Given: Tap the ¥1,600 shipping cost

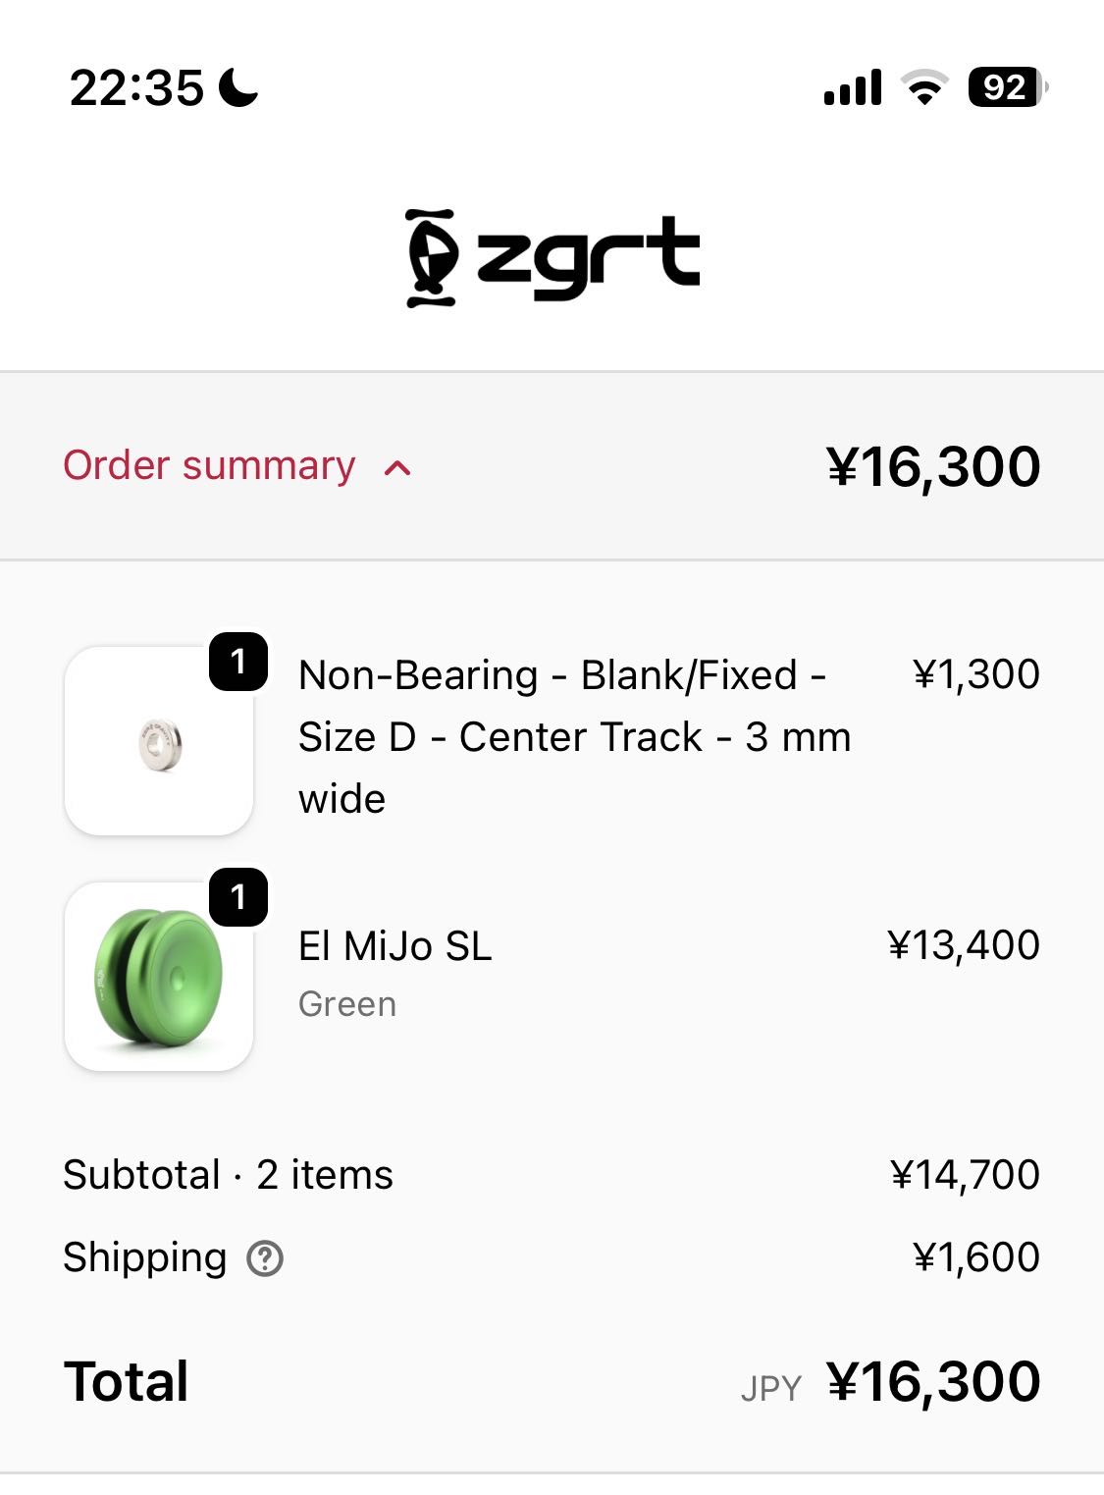Looking at the screenshot, I should [976, 1257].
